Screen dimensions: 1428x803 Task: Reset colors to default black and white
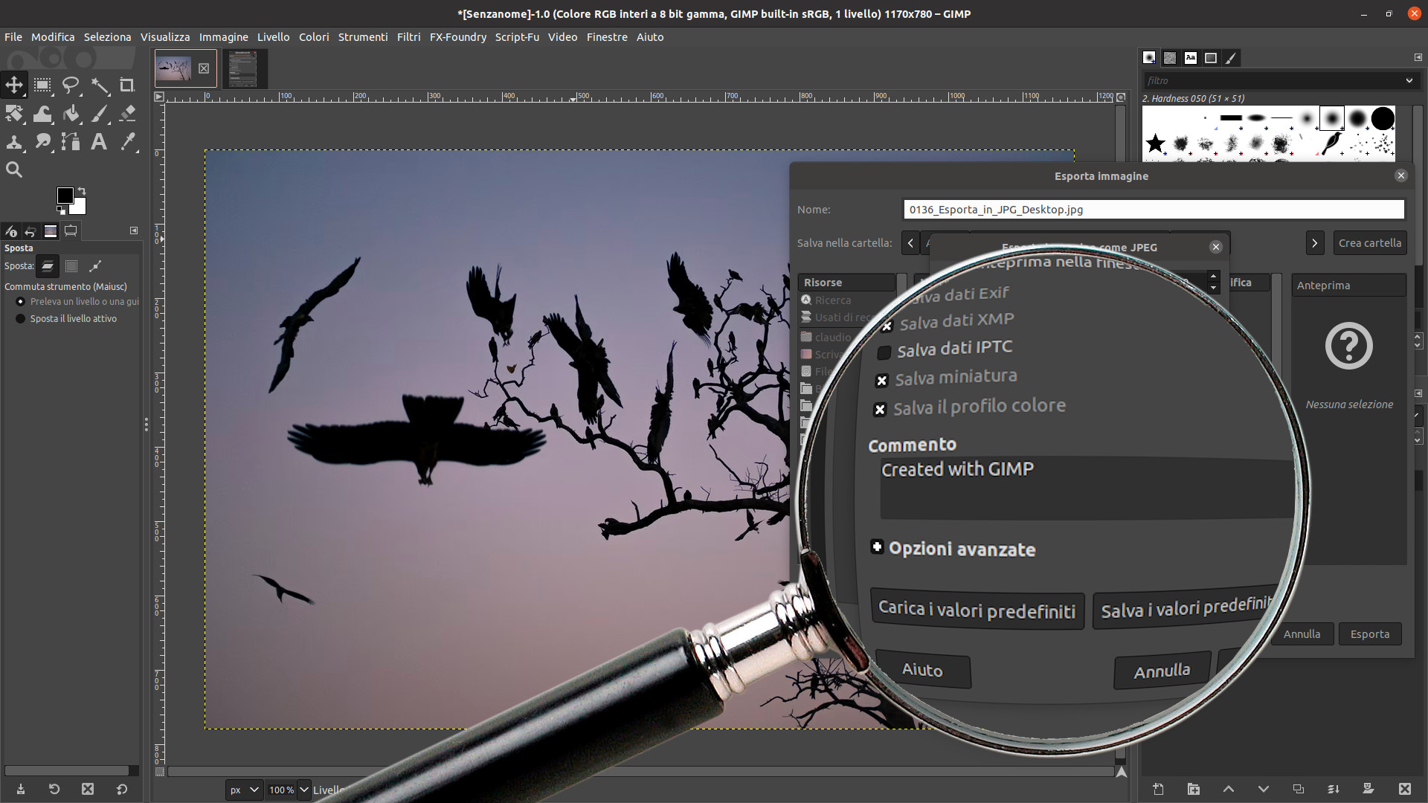[61, 210]
